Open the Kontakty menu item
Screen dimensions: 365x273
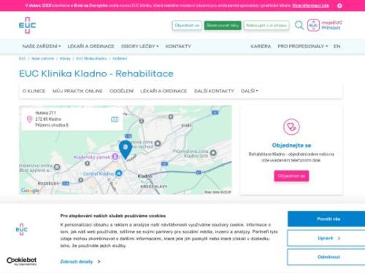pyautogui.click(x=178, y=46)
